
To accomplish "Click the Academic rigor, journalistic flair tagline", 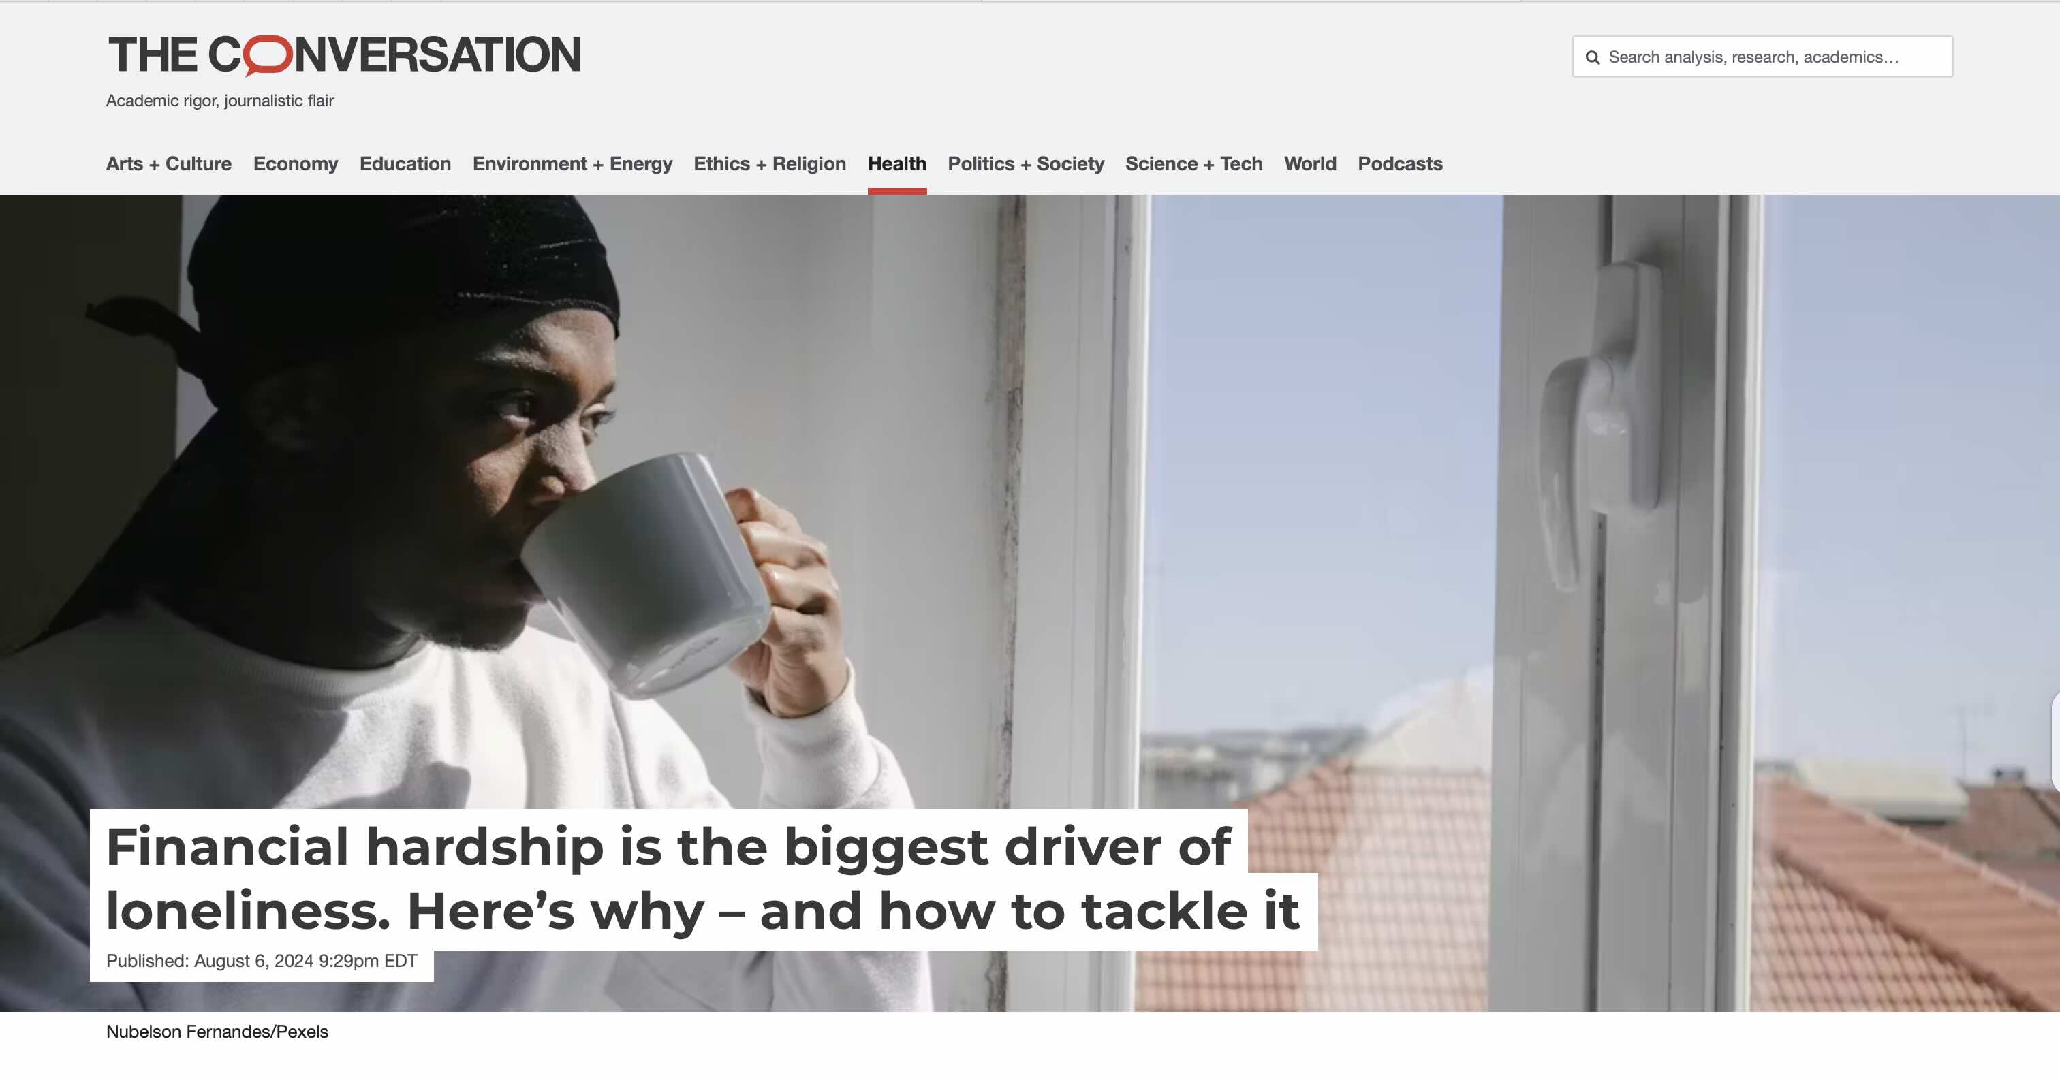I will tap(220, 101).
